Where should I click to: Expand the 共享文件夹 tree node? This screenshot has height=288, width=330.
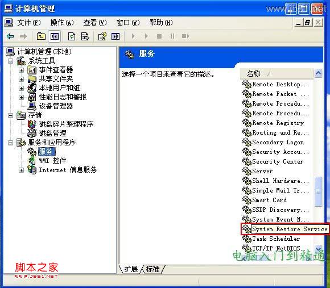21,79
